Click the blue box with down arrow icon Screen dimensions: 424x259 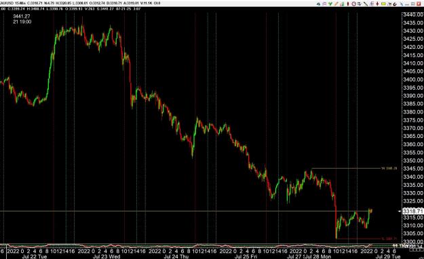(360, 4)
